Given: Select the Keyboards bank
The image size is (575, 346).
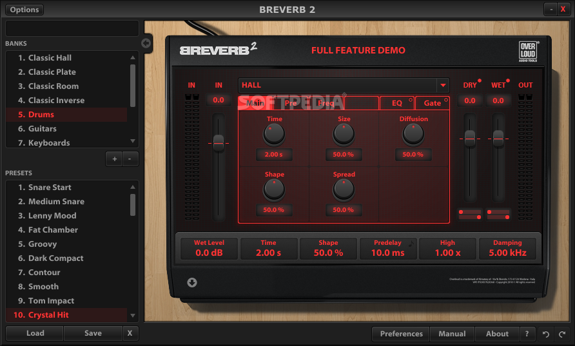Looking at the screenshot, I should (x=66, y=143).
